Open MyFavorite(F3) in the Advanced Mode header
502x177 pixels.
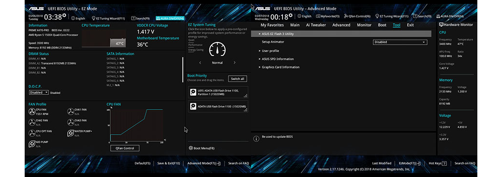pos(328,16)
